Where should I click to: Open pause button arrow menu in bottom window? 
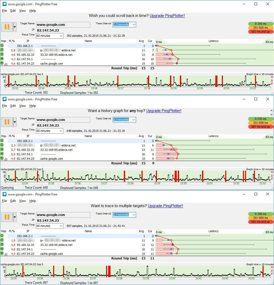(x=15, y=217)
